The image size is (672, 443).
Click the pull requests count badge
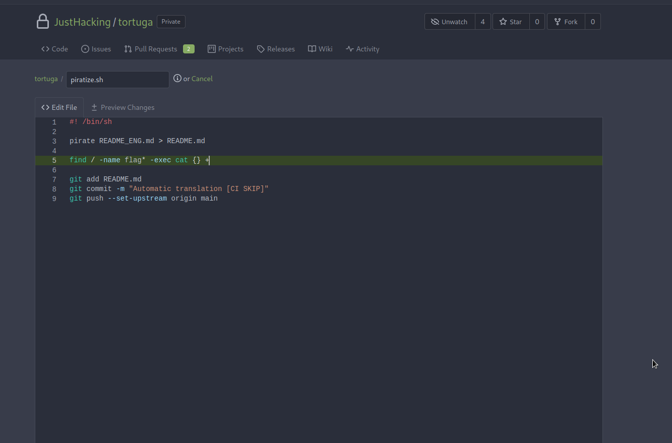189,49
